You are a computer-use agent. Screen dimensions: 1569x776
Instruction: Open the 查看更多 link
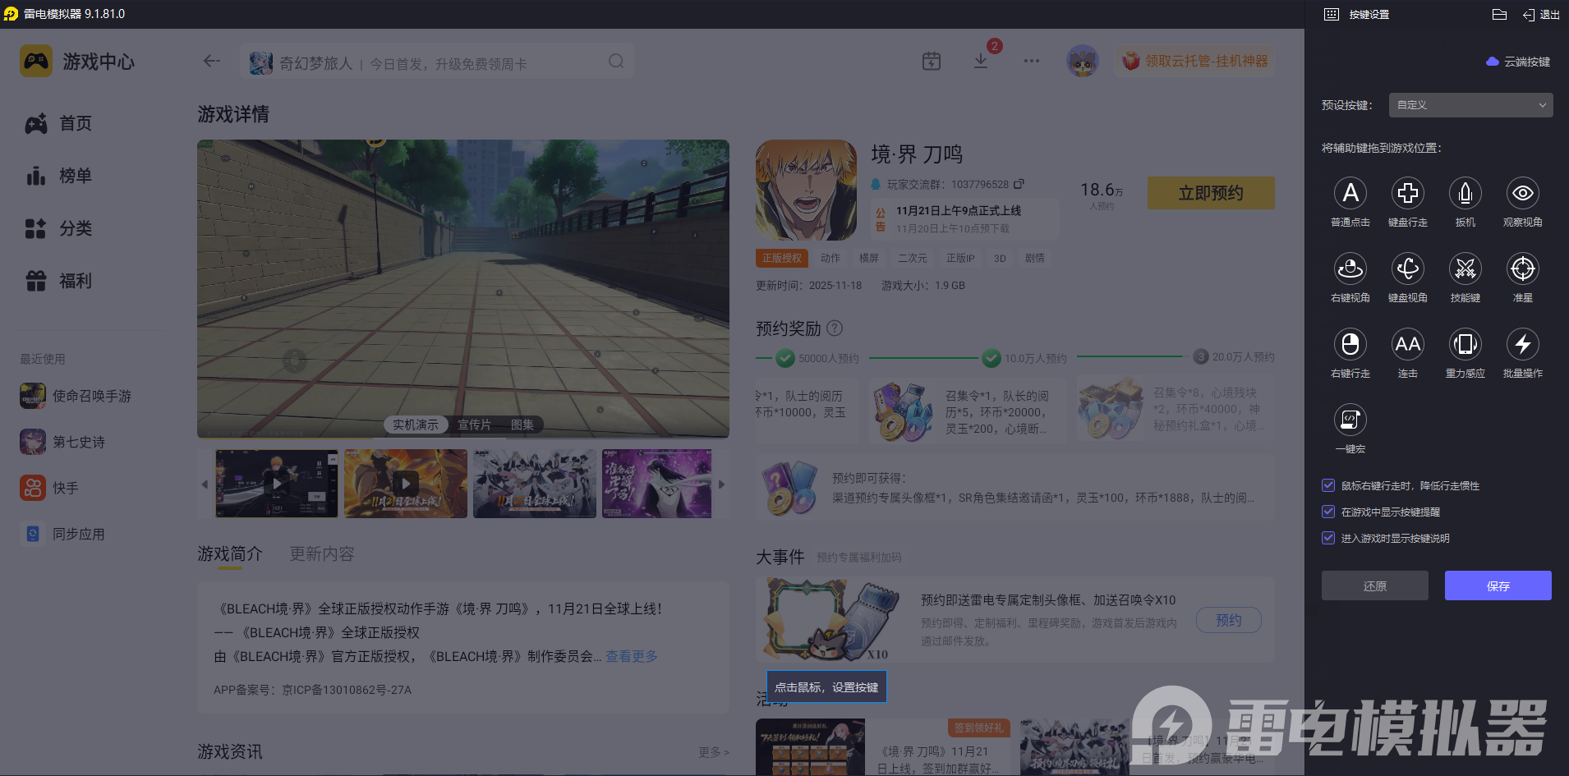[632, 656]
